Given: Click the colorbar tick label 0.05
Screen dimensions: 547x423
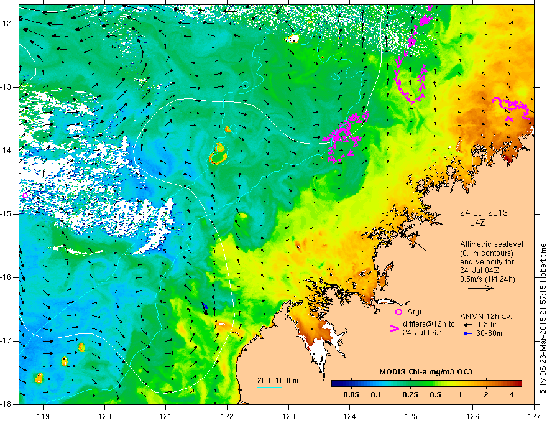Looking at the screenshot, I should [351, 396].
